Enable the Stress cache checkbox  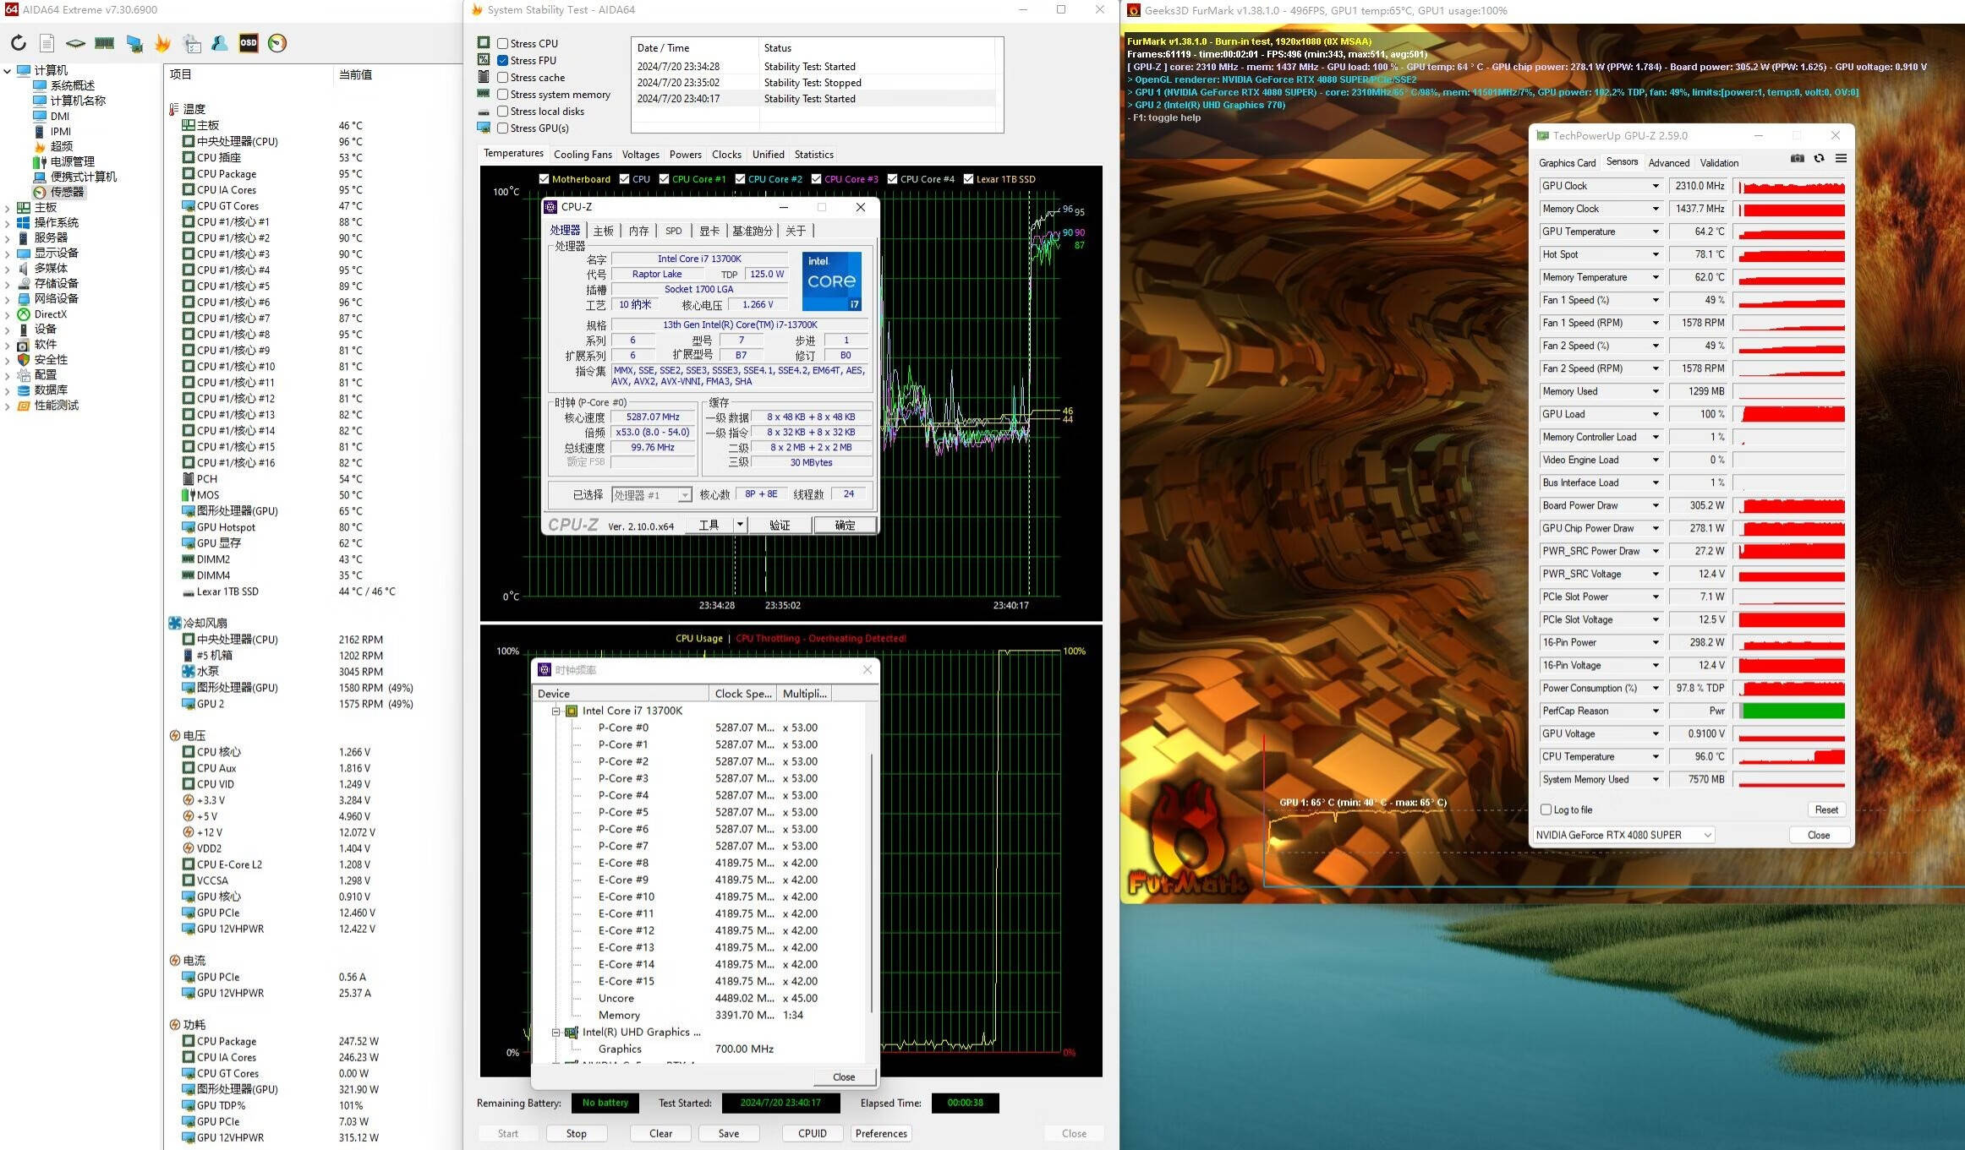pyautogui.click(x=502, y=77)
